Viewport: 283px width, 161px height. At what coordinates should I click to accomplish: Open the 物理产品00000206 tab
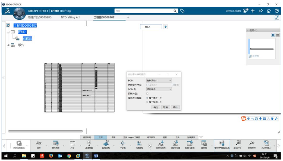tap(40, 17)
